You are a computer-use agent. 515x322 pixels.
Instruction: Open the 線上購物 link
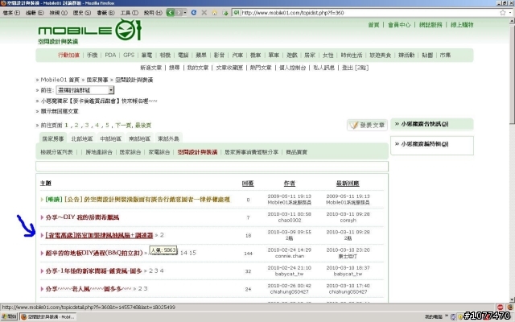coord(462,25)
